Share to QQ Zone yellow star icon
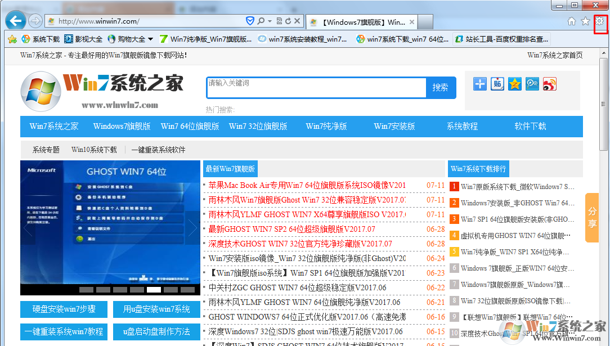610x346 pixels. click(515, 84)
